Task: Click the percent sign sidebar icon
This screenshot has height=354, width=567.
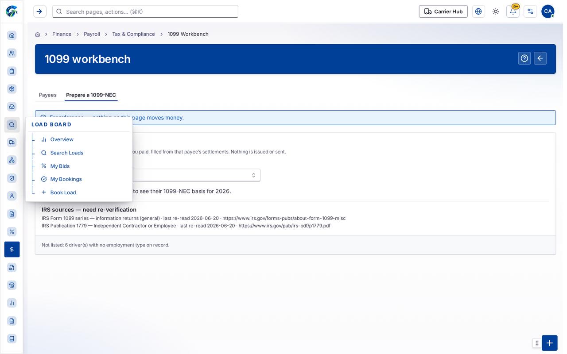Action: click(12, 231)
